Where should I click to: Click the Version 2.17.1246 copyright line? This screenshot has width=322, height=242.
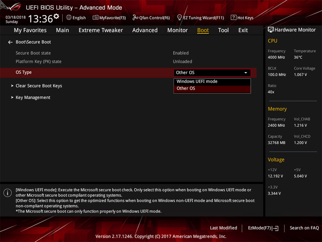[161, 236]
